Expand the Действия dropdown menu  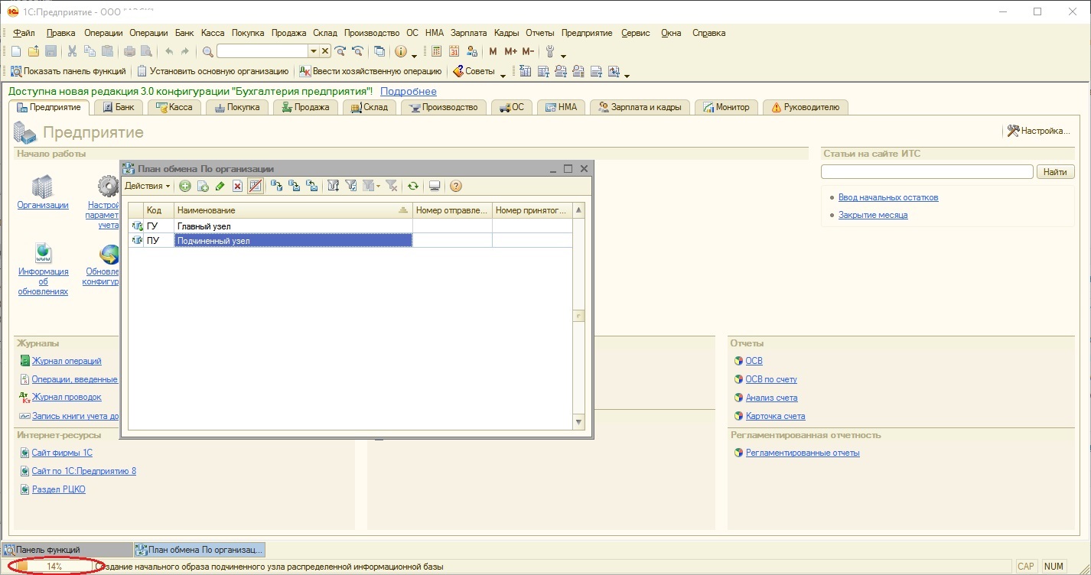coord(147,186)
